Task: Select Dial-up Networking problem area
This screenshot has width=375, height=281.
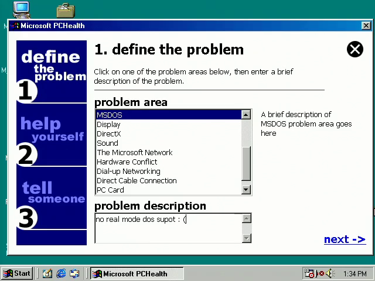Action: [x=169, y=171]
